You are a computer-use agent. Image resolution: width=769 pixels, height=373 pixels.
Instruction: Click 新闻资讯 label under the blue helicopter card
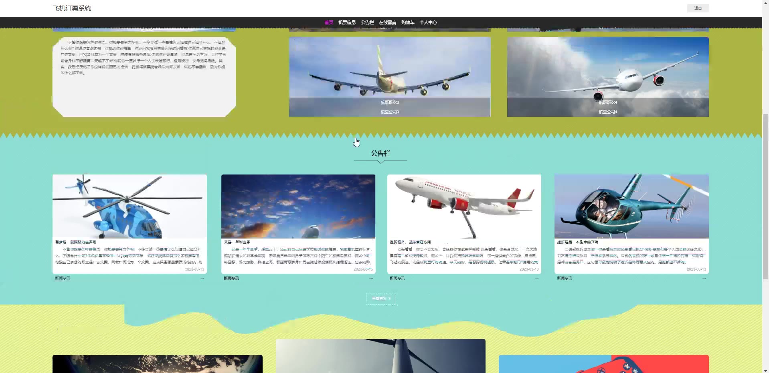point(63,278)
